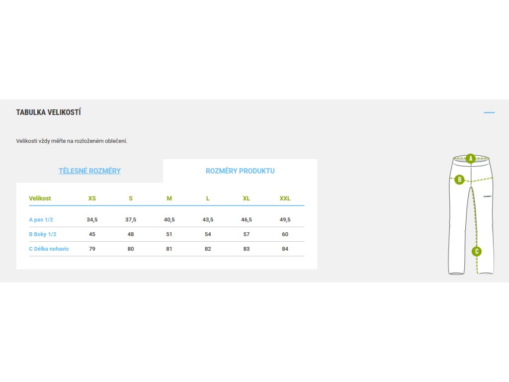The height and width of the screenshot is (382, 509).
Task: Select the XL size column header
Action: point(247,198)
